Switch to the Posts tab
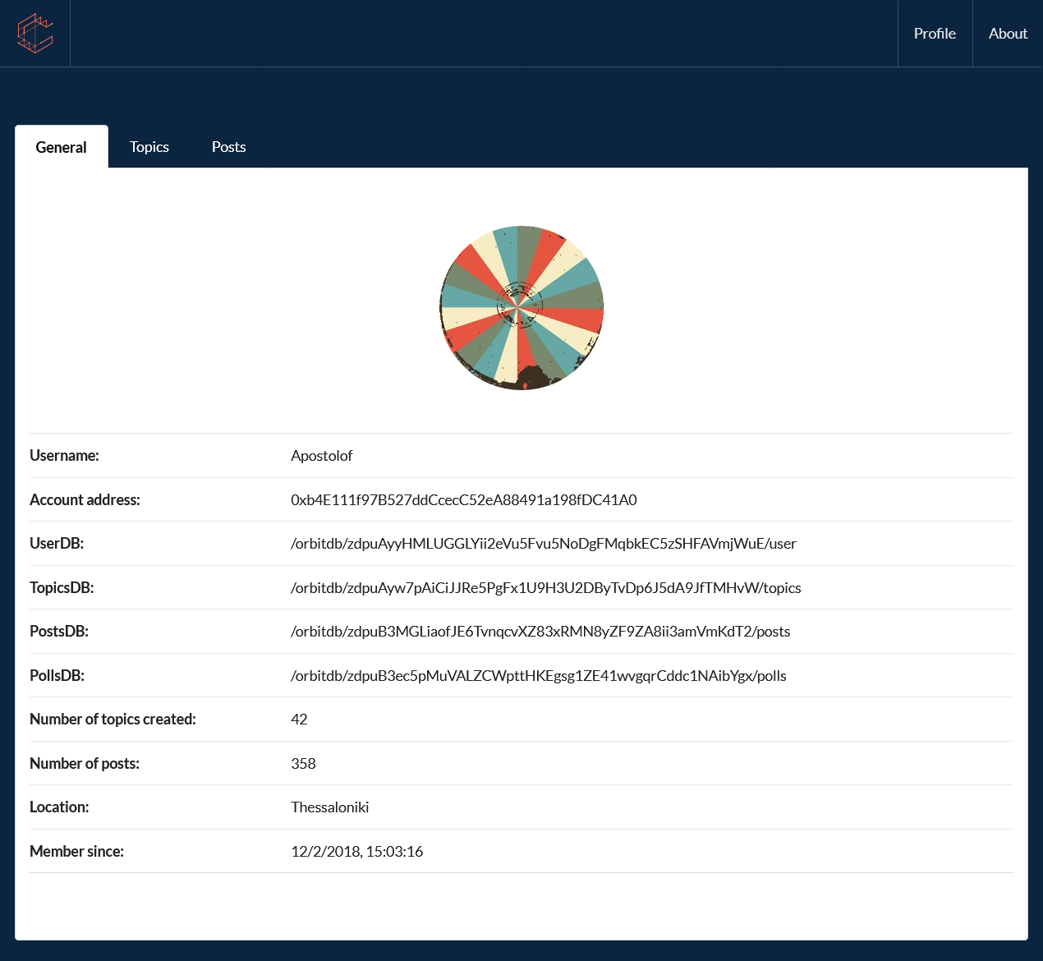Image resolution: width=1043 pixels, height=961 pixels. [x=228, y=147]
